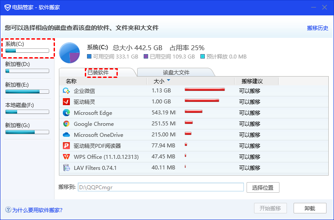Click the red size bar for 企业微信

coord(205,89)
